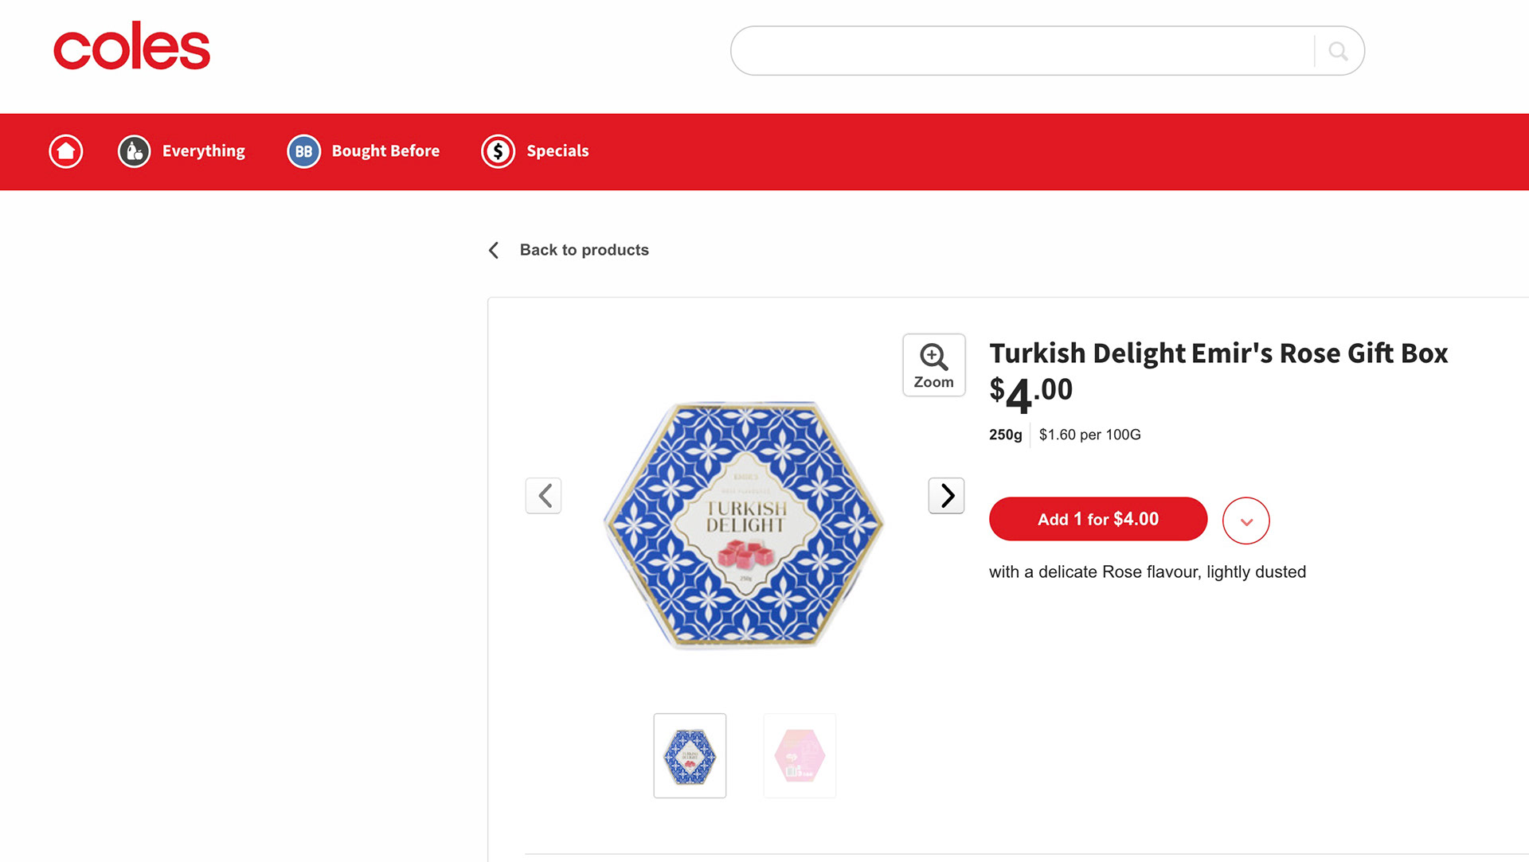Expand the quantity dropdown chevron
This screenshot has width=1529, height=862.
[1246, 521]
